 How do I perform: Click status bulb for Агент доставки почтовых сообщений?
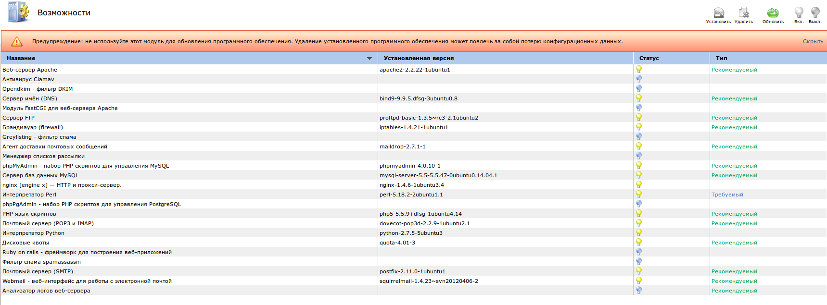point(639,146)
